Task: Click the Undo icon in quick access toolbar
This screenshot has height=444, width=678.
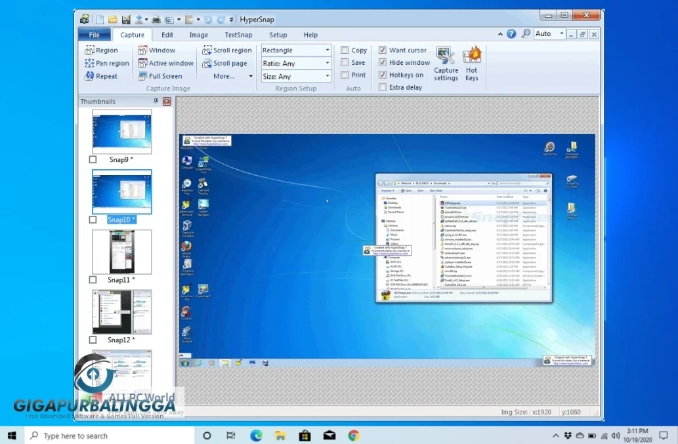Action: pyautogui.click(x=209, y=20)
